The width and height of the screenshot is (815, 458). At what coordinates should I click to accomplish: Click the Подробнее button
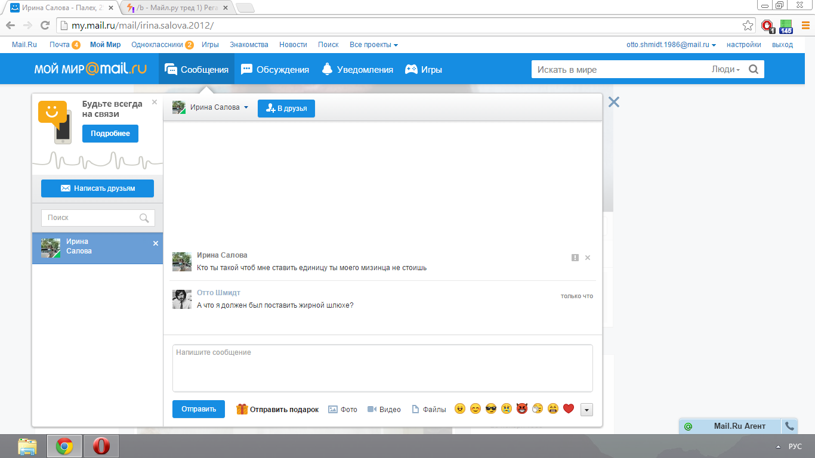point(110,134)
